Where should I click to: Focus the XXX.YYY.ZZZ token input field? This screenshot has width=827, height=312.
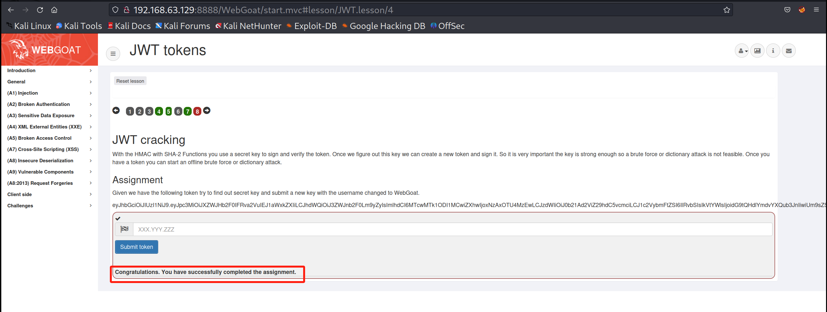click(453, 229)
